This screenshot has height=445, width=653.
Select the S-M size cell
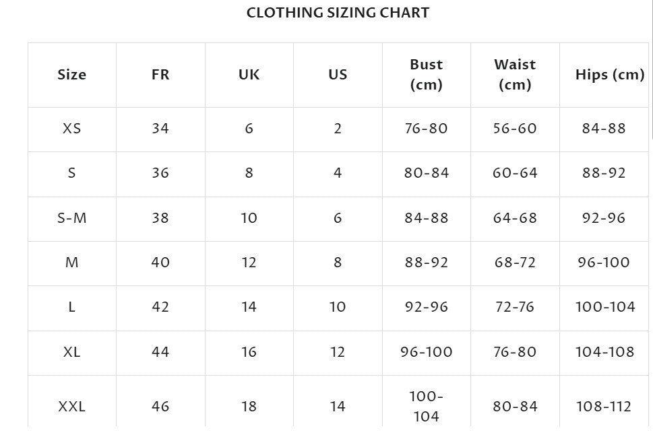pos(72,218)
